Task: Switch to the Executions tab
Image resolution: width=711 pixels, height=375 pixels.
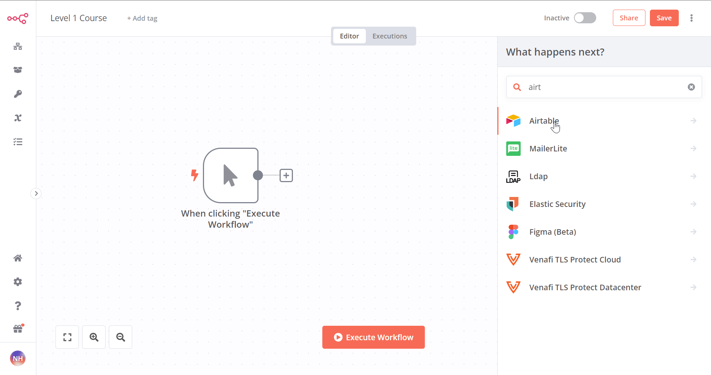Action: [x=390, y=36]
